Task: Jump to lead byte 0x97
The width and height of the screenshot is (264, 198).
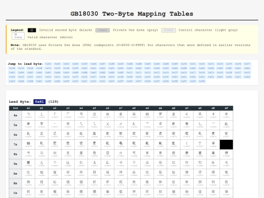Action: pyautogui.click(x=247, y=64)
